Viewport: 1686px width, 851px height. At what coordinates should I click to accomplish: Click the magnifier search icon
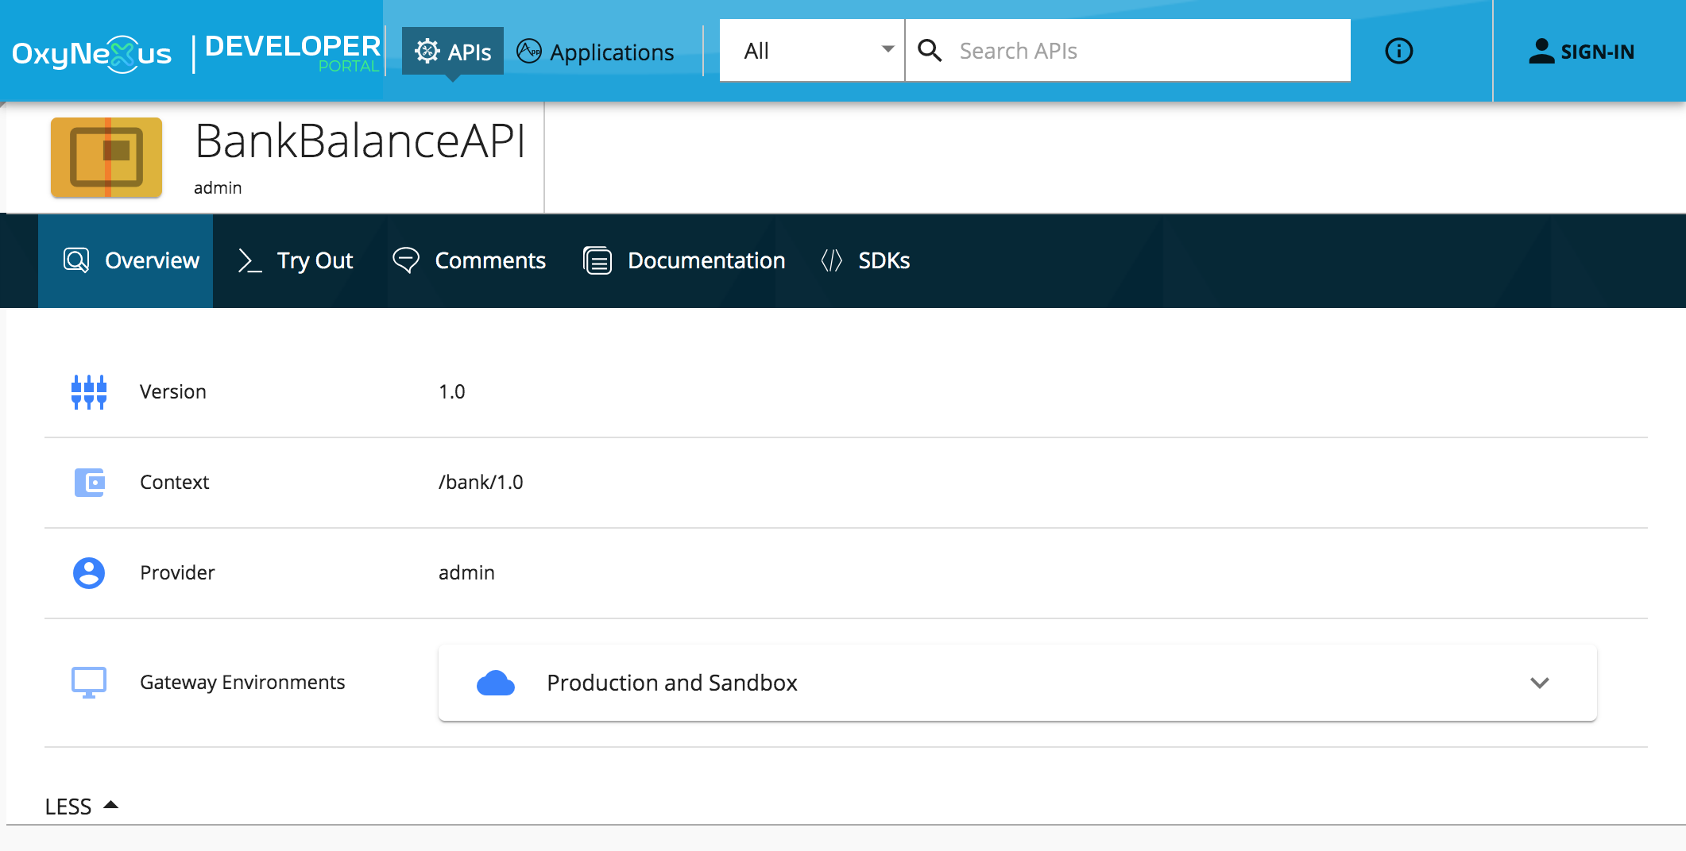(930, 51)
